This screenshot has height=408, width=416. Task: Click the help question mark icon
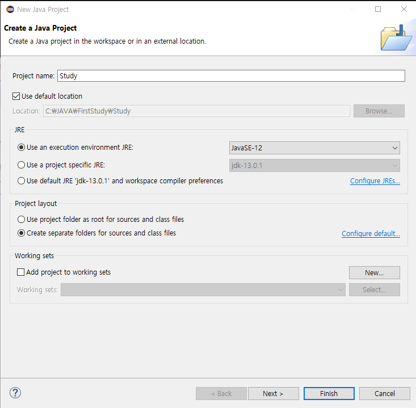tap(15, 393)
